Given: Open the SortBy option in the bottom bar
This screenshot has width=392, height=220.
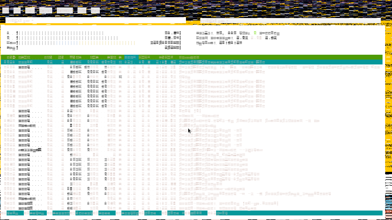Looking at the screenshot, I should tap(130, 213).
